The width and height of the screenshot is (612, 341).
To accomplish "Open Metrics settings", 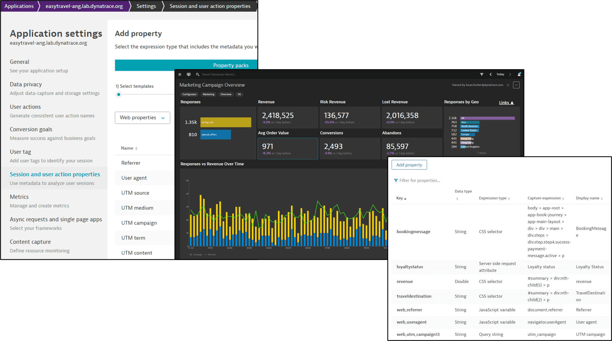I will click(19, 197).
